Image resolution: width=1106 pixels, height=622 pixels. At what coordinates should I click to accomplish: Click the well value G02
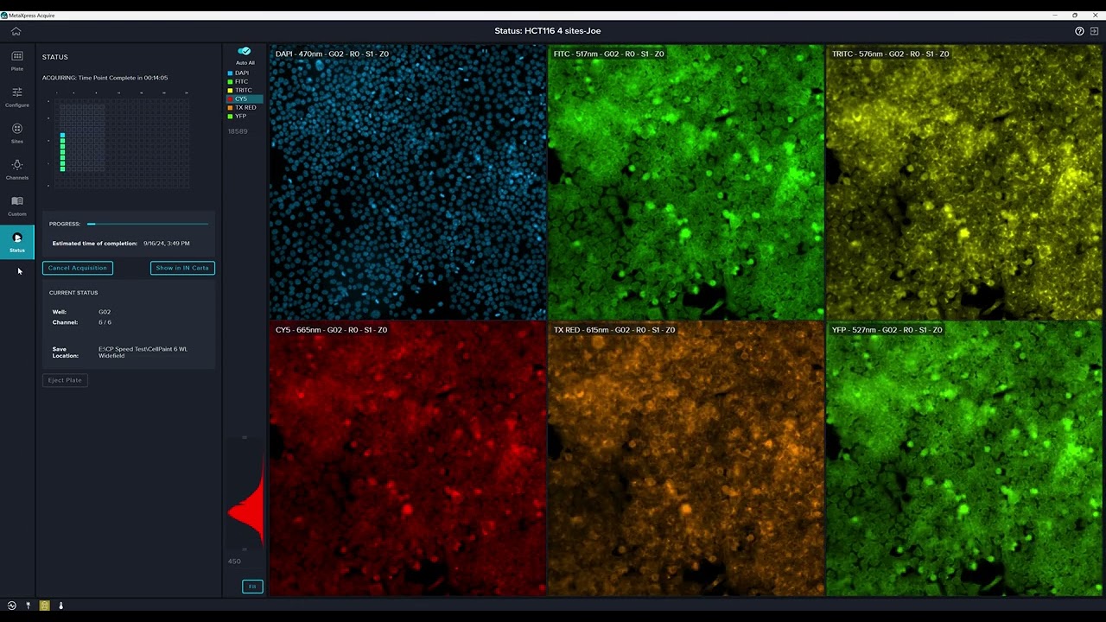[105, 312]
